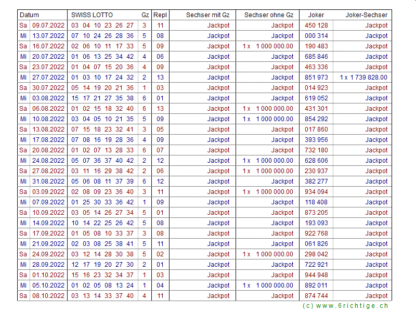The height and width of the screenshot is (312, 416).
Task: Click the Sechser mit Gz header
Action: pos(207,15)
